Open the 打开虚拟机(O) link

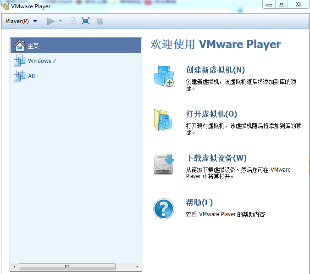[211, 114]
